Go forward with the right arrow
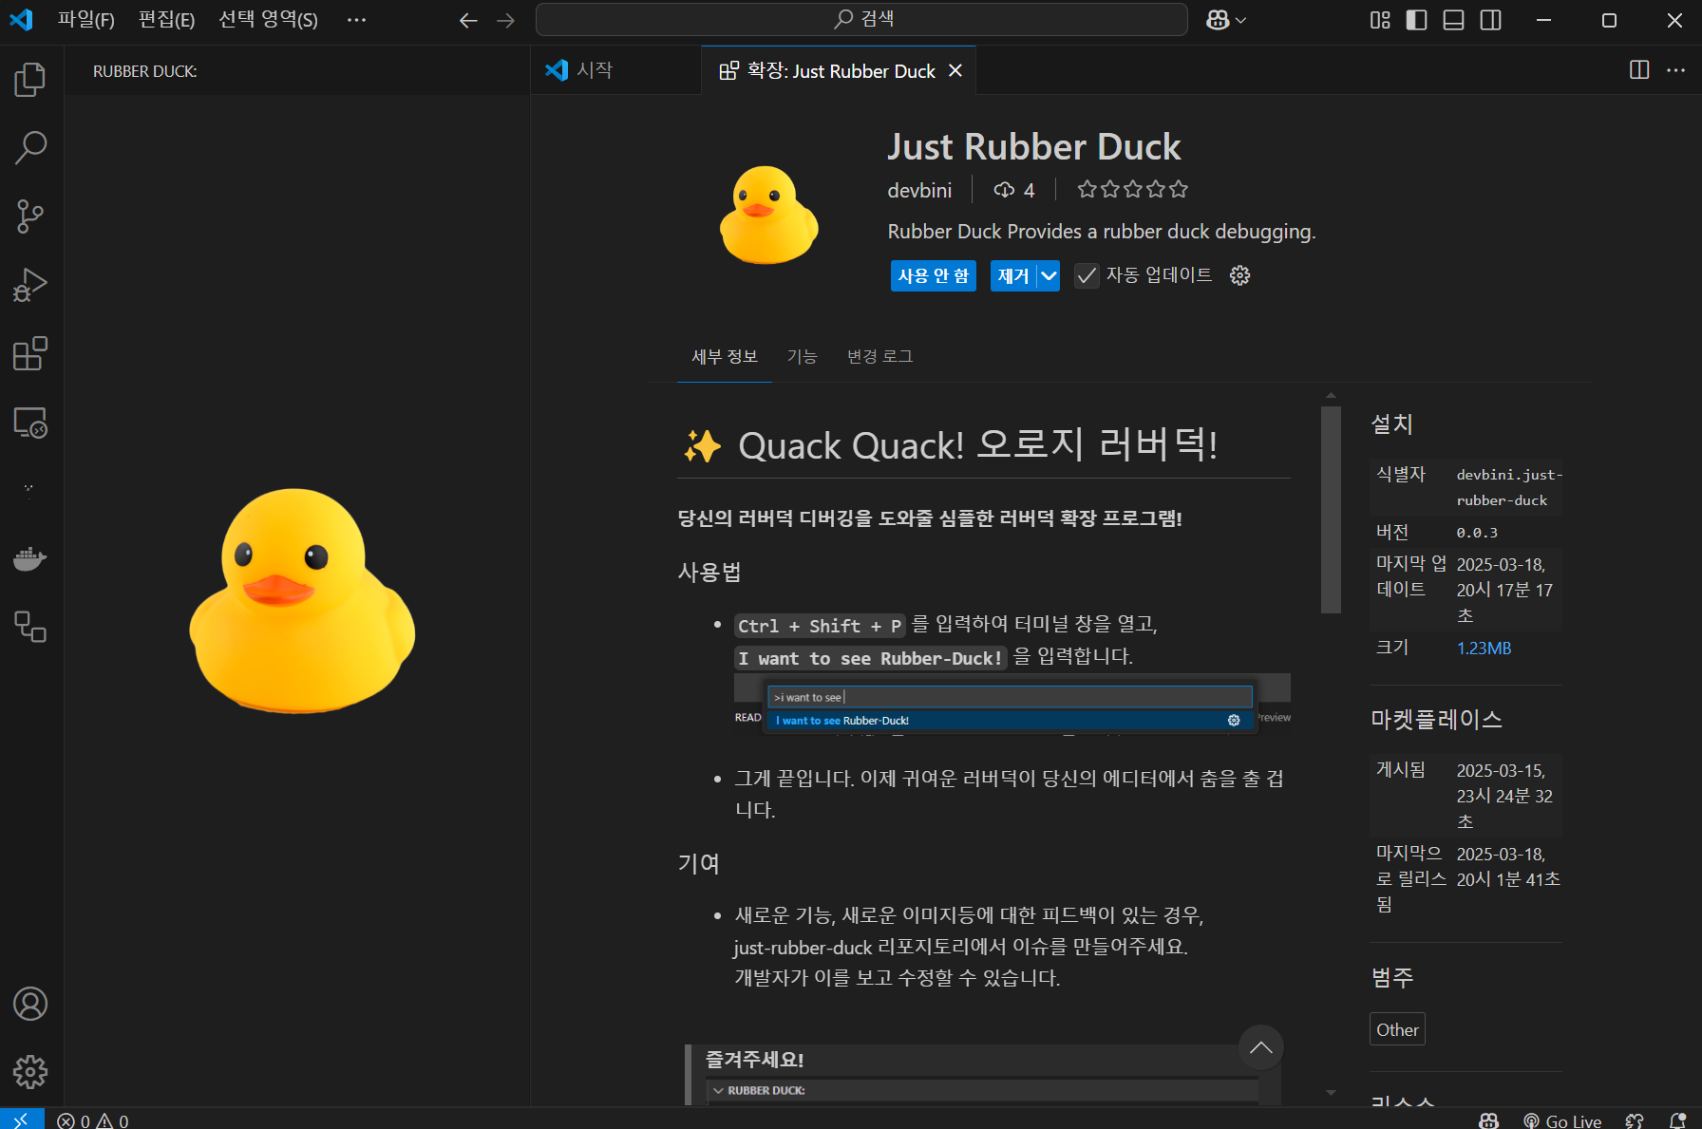1702x1129 pixels. click(505, 20)
